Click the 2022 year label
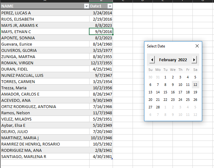 coord(182,60)
